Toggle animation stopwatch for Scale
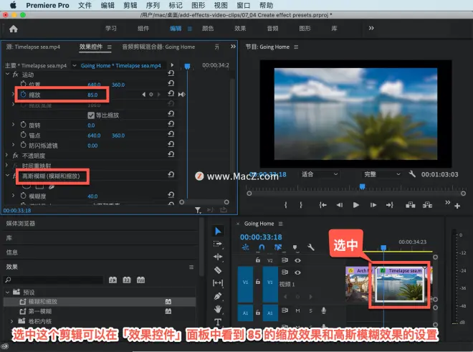The height and width of the screenshot is (352, 473). 23,95
